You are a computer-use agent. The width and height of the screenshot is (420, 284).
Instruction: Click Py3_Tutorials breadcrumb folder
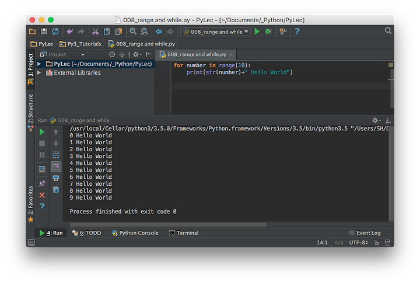(x=80, y=44)
